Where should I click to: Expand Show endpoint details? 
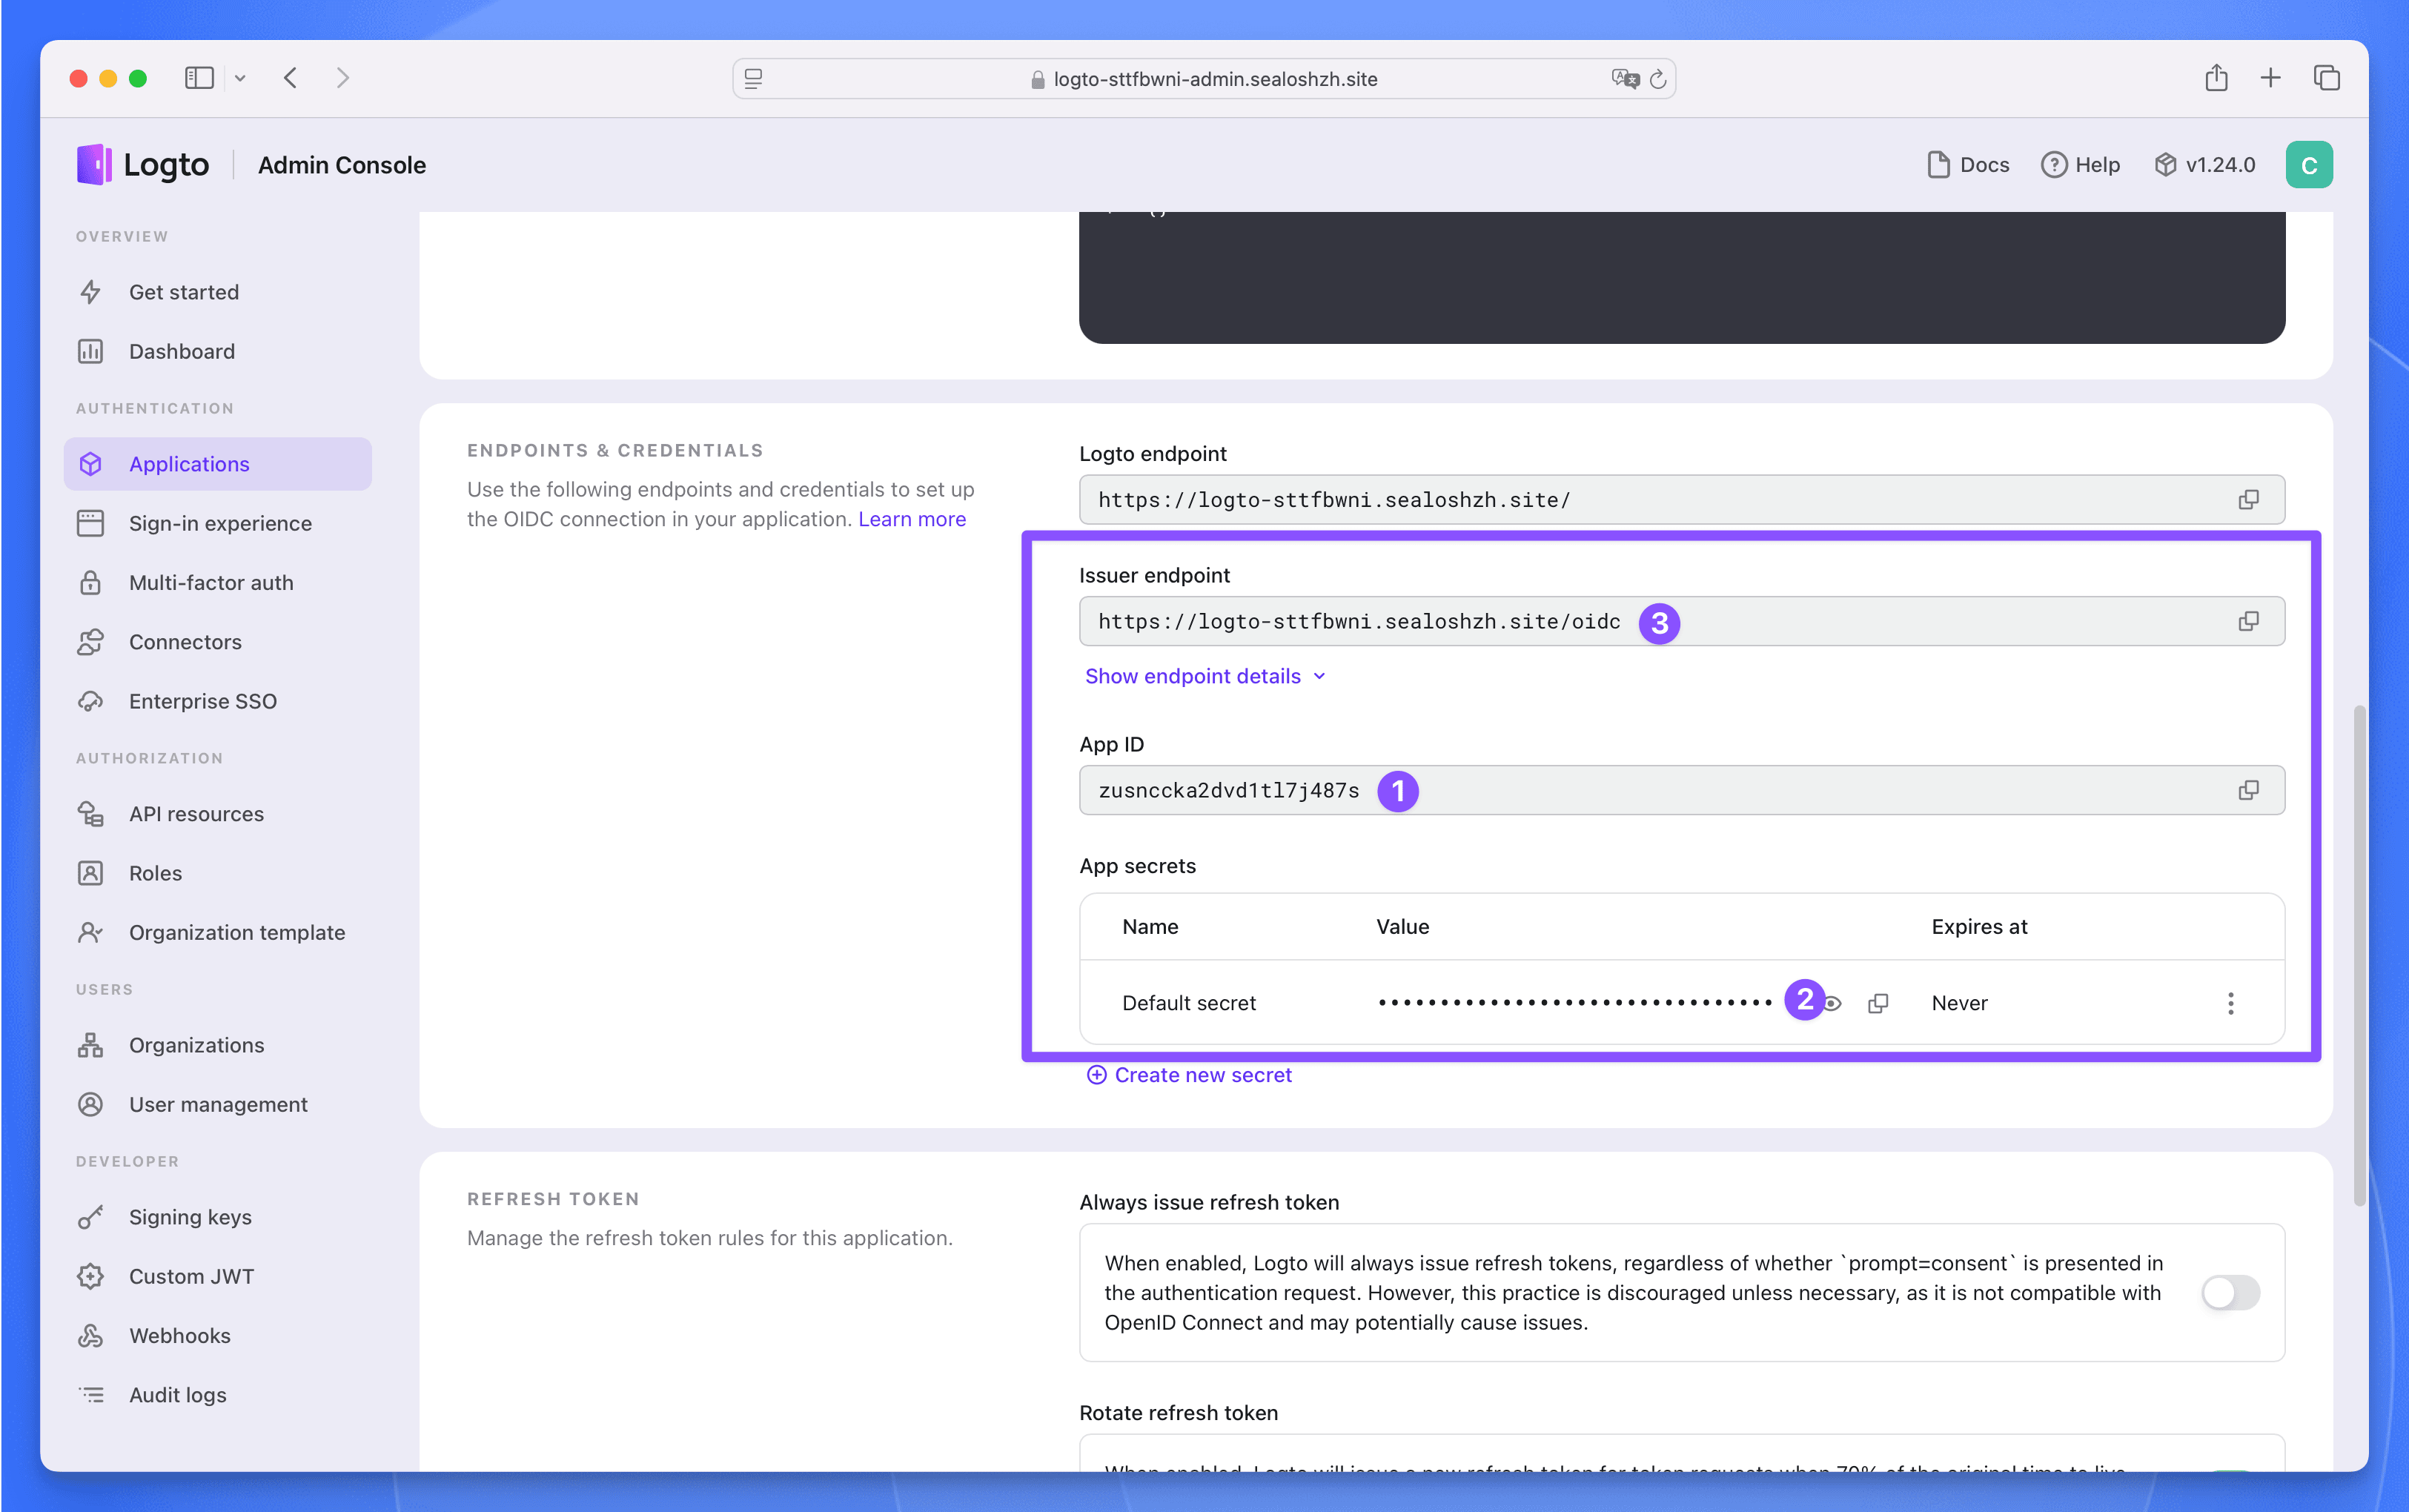pos(1205,677)
